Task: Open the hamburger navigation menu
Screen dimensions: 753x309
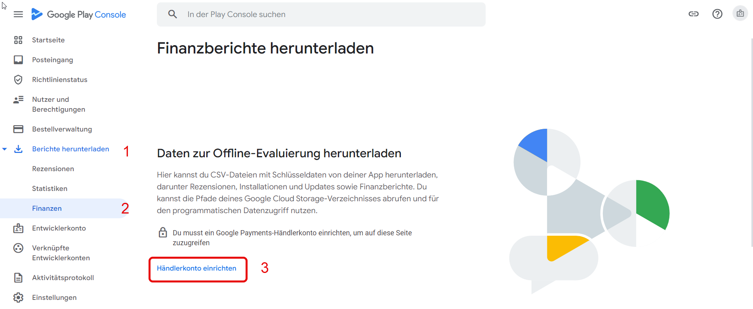Action: click(18, 14)
